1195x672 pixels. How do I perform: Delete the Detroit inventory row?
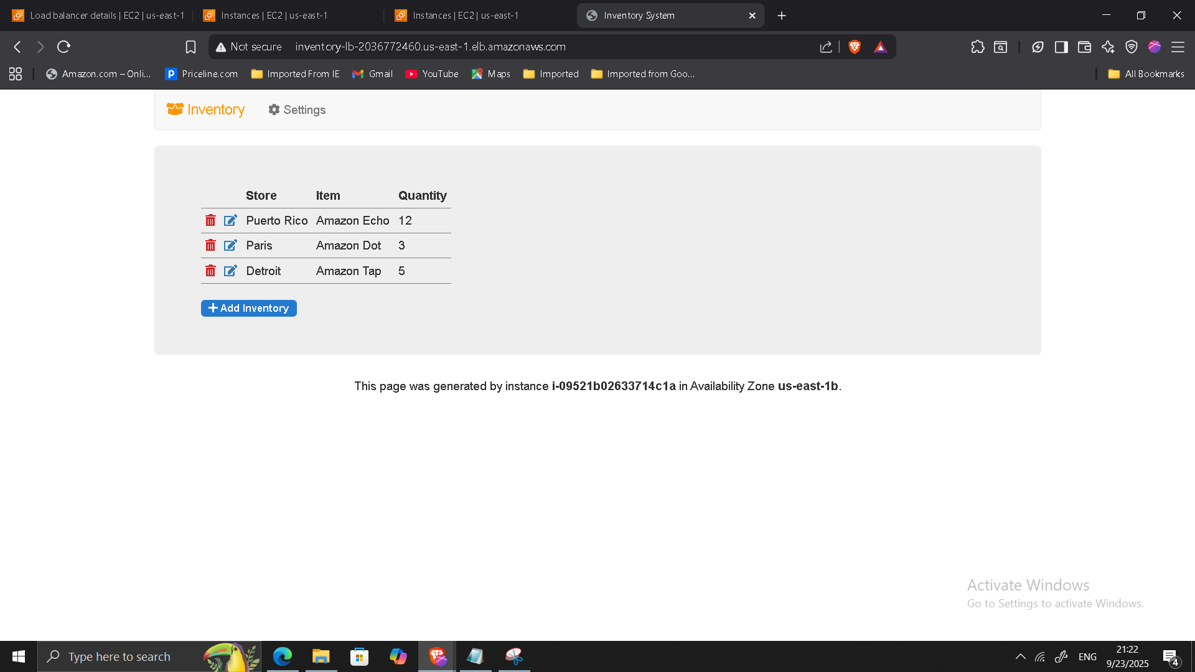[x=210, y=271]
